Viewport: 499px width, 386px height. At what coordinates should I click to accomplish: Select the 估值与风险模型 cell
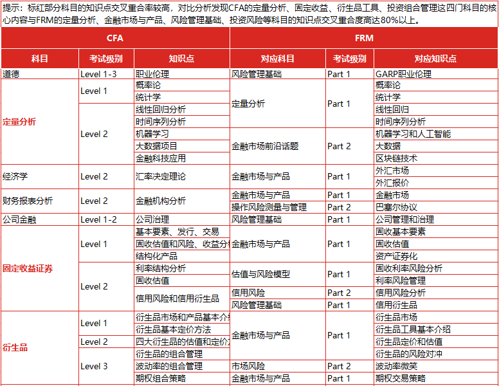pyautogui.click(x=278, y=274)
